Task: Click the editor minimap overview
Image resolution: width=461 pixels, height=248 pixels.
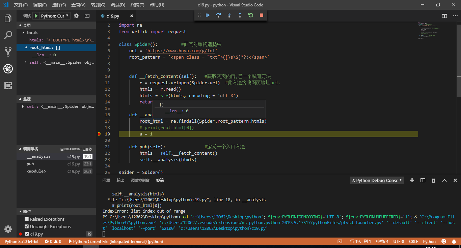Action: coord(437,31)
